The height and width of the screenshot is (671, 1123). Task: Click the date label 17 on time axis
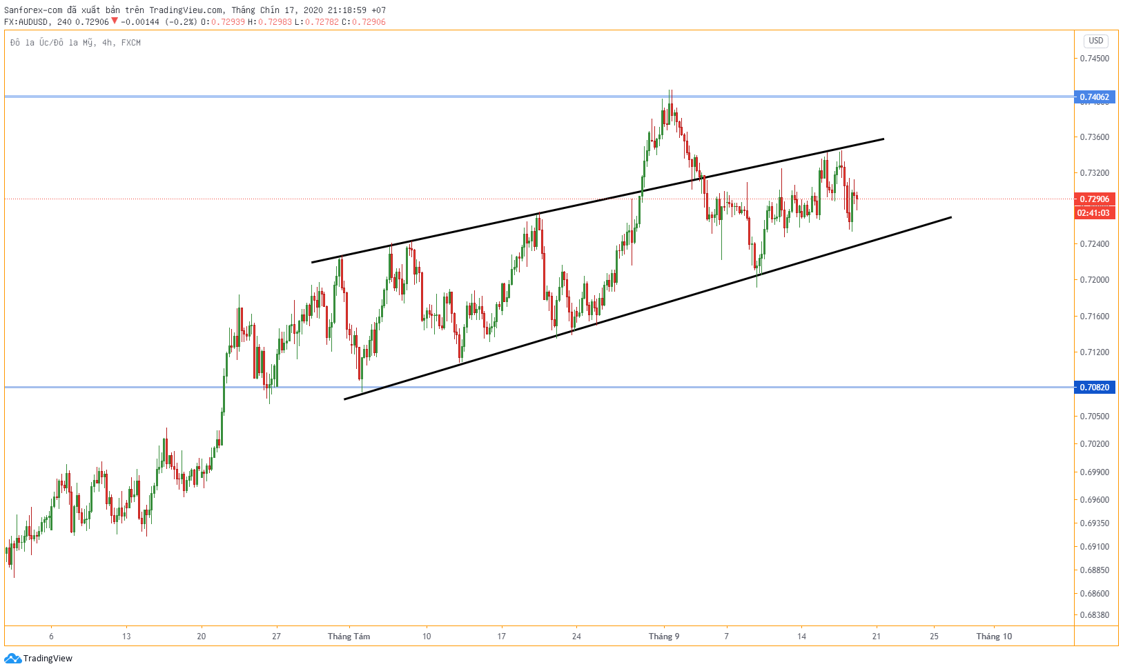click(x=502, y=637)
